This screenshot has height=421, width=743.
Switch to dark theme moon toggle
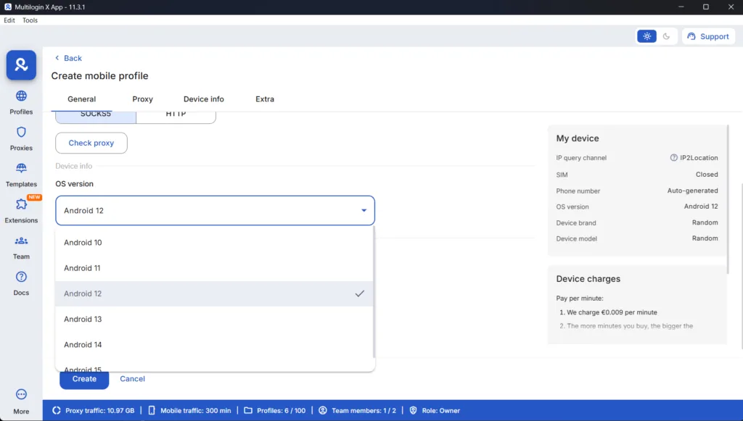click(x=667, y=36)
